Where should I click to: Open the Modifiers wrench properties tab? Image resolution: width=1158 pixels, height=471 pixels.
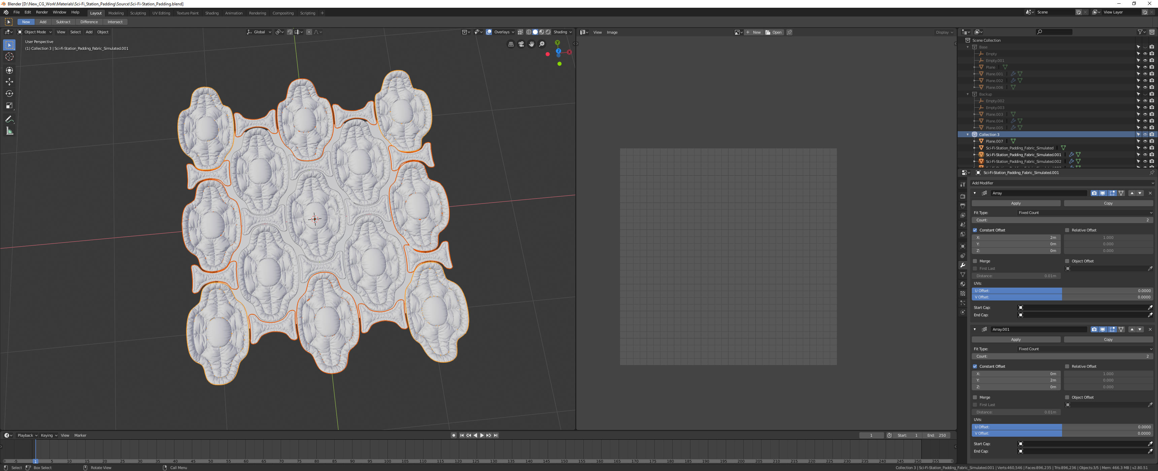[x=962, y=265]
